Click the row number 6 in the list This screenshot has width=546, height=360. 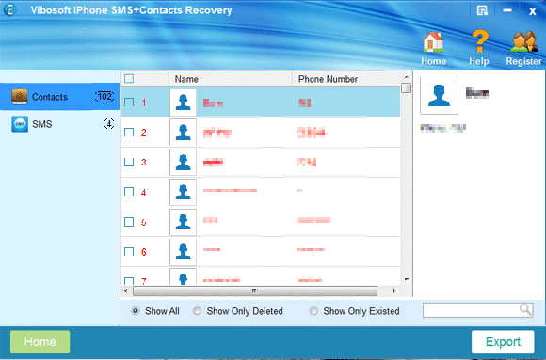click(x=143, y=252)
